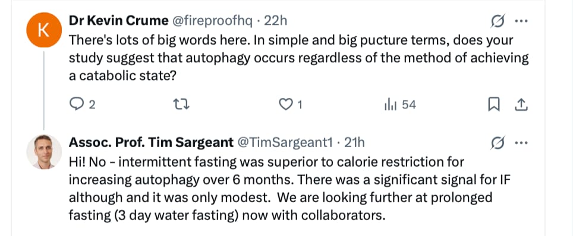This screenshot has height=236, width=573.
Task: Open the 21h timestamp permalink
Action: (354, 143)
